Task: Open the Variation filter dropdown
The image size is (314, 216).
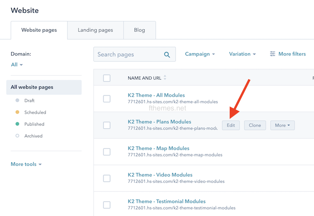Action: pyautogui.click(x=242, y=54)
